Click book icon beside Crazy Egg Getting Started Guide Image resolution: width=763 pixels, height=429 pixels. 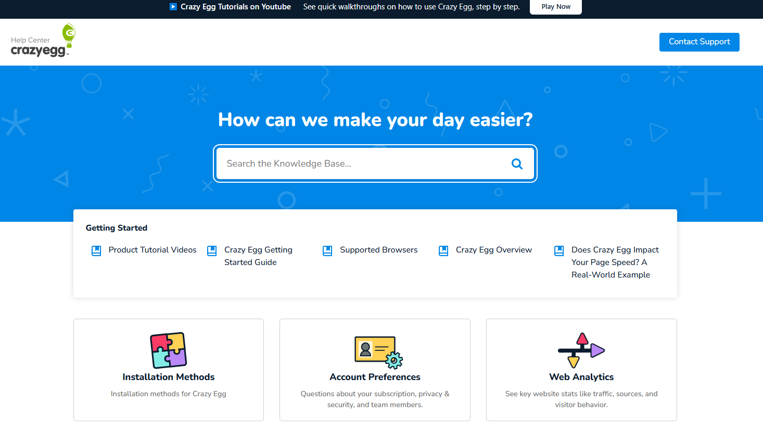click(x=212, y=250)
